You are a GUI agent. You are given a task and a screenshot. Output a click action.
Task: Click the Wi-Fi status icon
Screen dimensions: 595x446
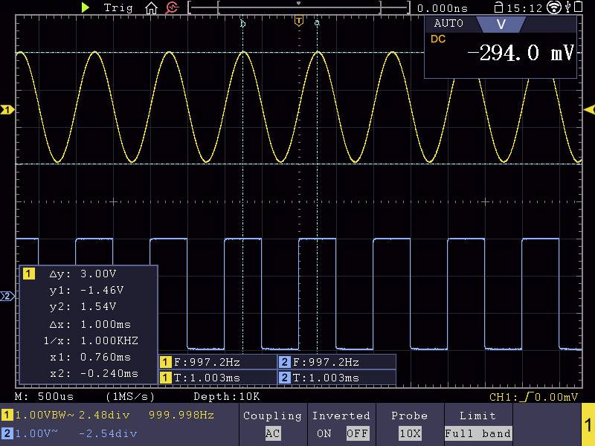[554, 7]
